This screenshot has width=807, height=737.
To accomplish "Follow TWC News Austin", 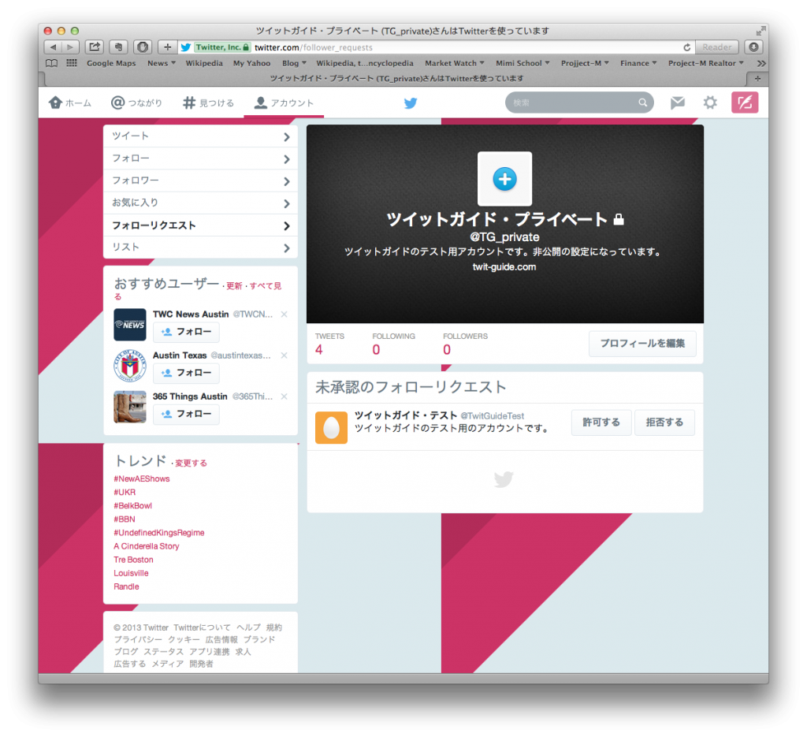I will (x=186, y=332).
